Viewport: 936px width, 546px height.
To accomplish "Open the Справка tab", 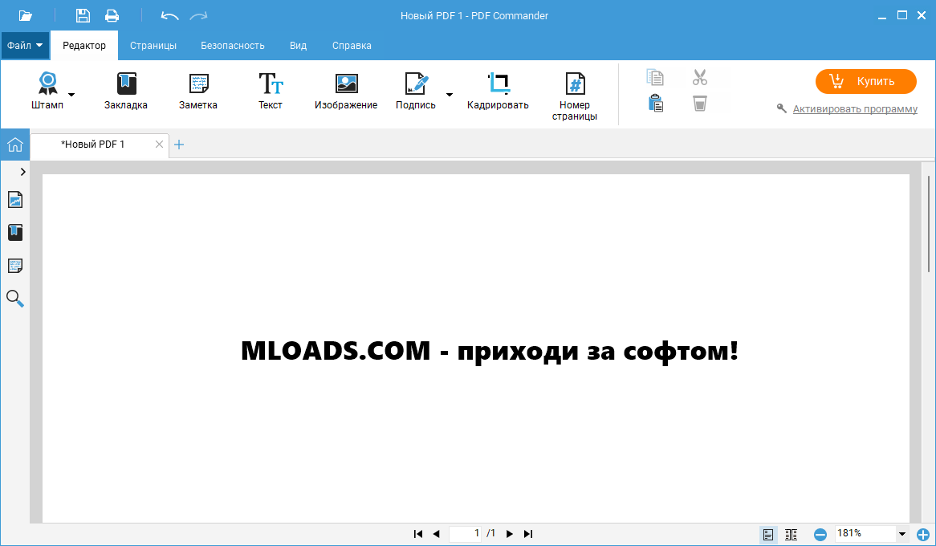I will (352, 46).
